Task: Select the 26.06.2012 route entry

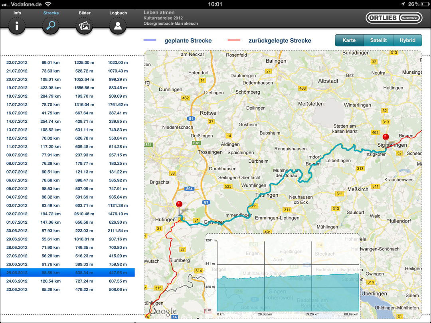Action: click(x=67, y=264)
